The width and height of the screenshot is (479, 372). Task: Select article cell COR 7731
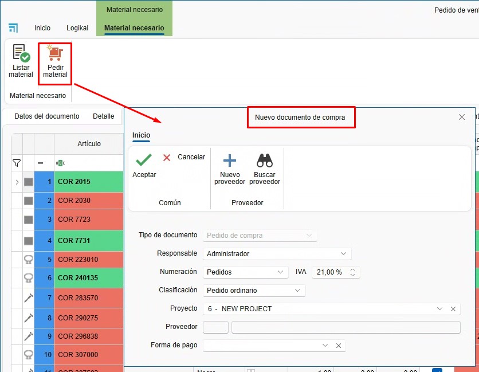(x=89, y=241)
